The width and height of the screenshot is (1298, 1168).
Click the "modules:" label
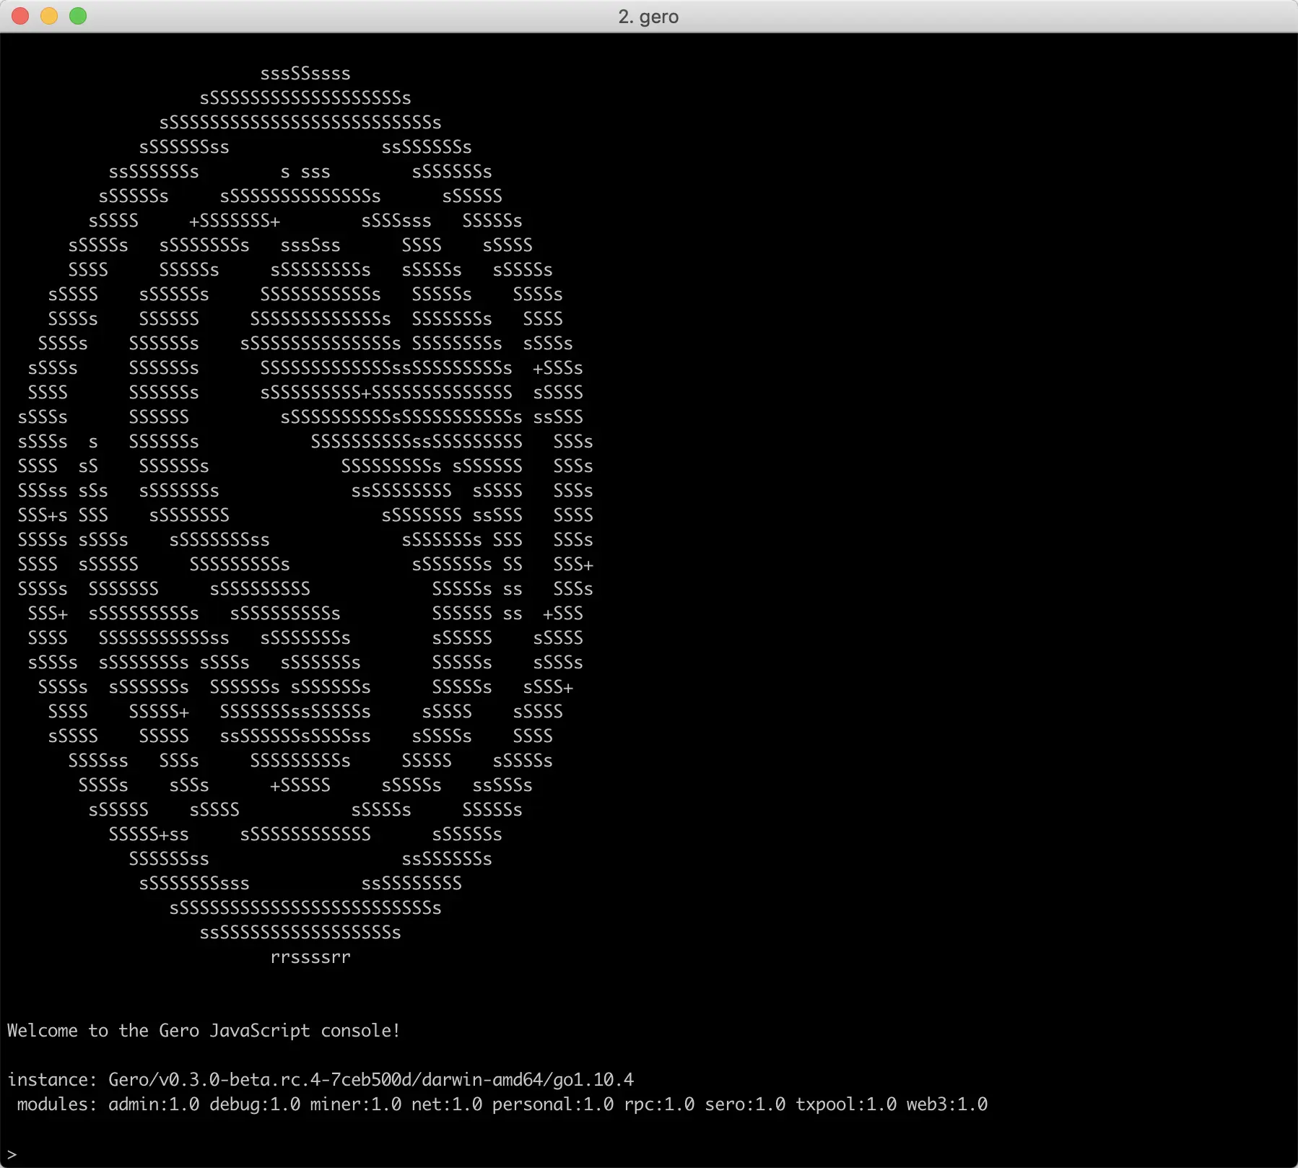(x=57, y=1104)
